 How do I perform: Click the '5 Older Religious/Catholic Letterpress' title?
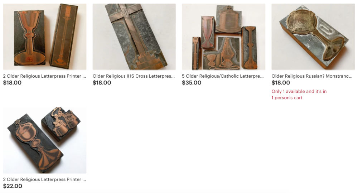[x=223, y=76]
